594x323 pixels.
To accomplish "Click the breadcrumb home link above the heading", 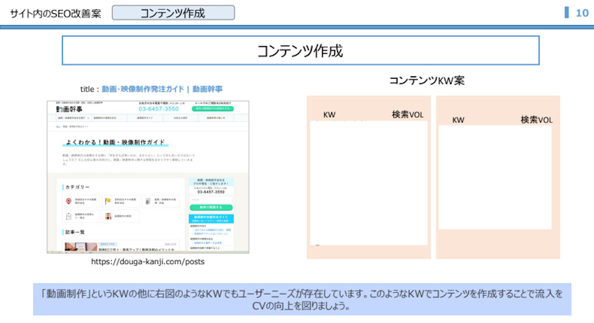I will click(58, 126).
